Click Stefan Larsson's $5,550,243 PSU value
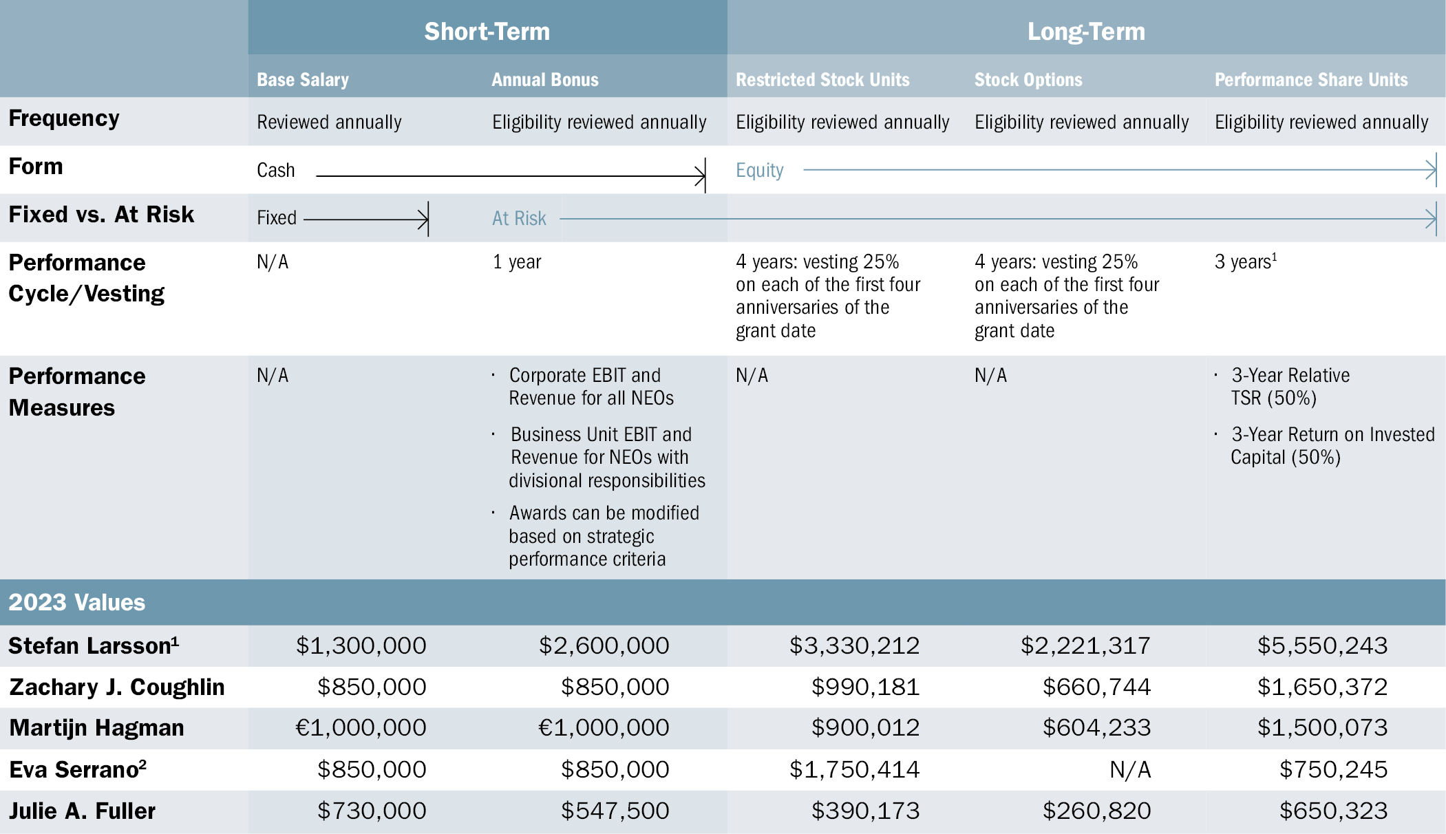Screen dimensions: 1446x834 click(1321, 645)
